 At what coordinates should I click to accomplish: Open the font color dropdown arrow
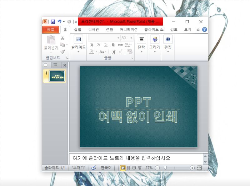tap(96, 51)
